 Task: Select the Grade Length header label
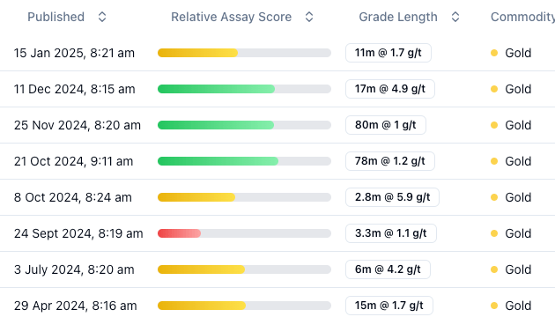(x=398, y=17)
